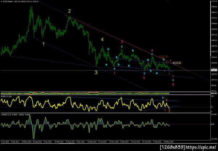Click the cyan b label in RSI panel
Viewport: 218px width, 151px height.
click(163, 98)
